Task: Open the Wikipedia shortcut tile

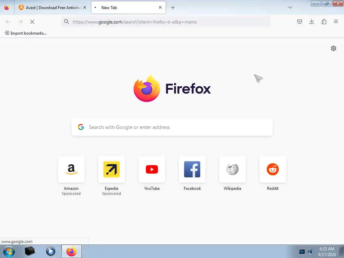Action: click(x=232, y=169)
